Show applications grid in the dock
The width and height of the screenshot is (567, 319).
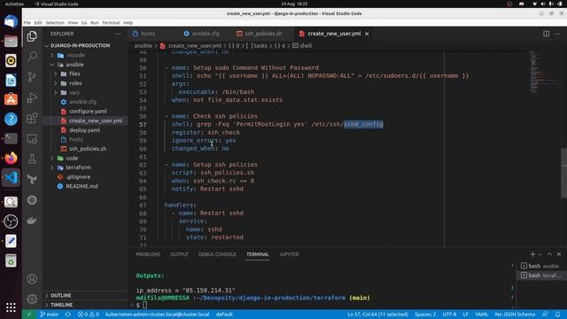[x=11, y=307]
